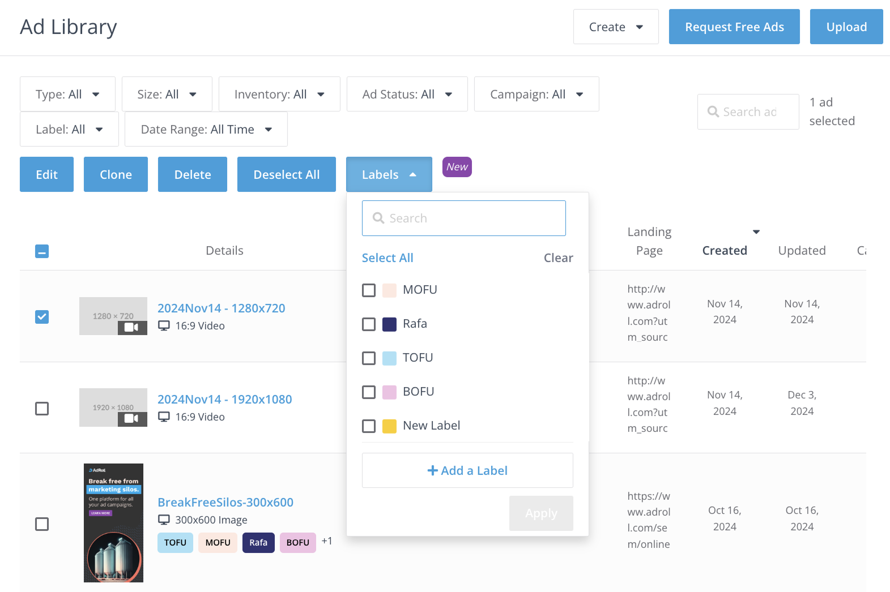Click the Request Free Ads button
This screenshot has width=890, height=592.
[x=734, y=27]
